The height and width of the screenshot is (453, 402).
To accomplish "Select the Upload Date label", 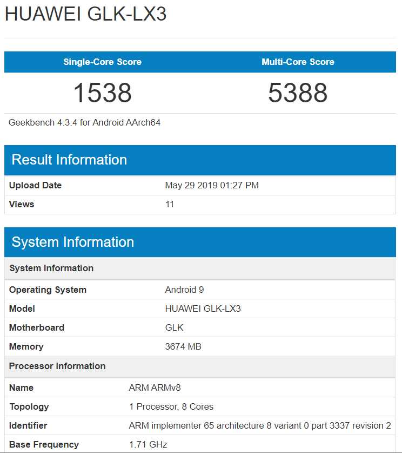I will pyautogui.click(x=36, y=185).
